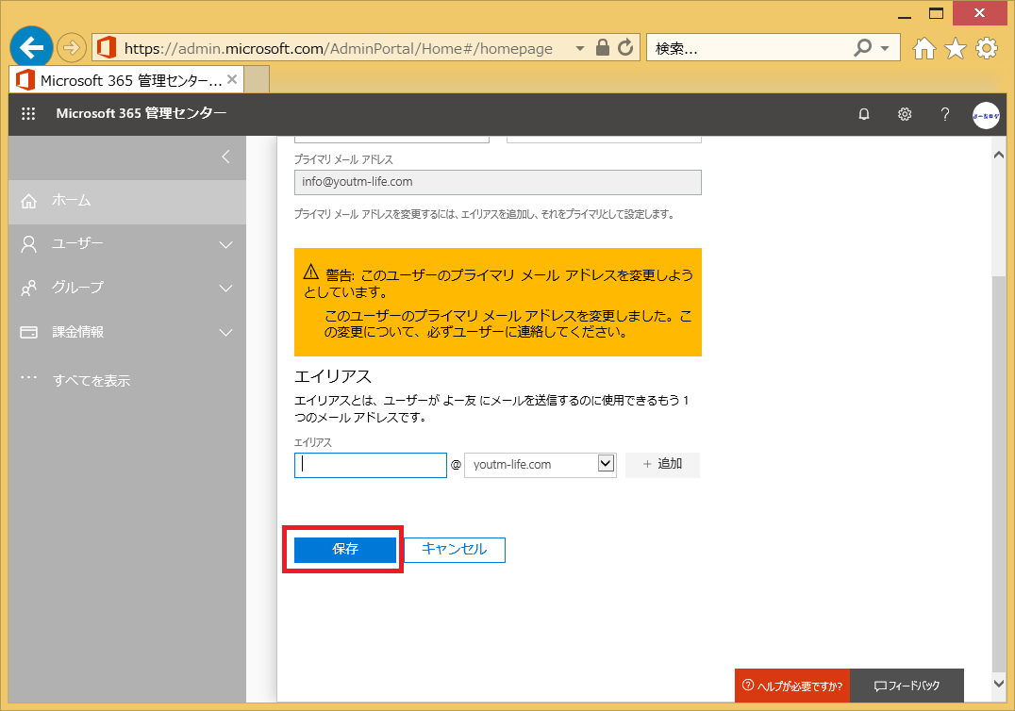Click the Microsoft 365 管理センター header title

click(x=141, y=113)
